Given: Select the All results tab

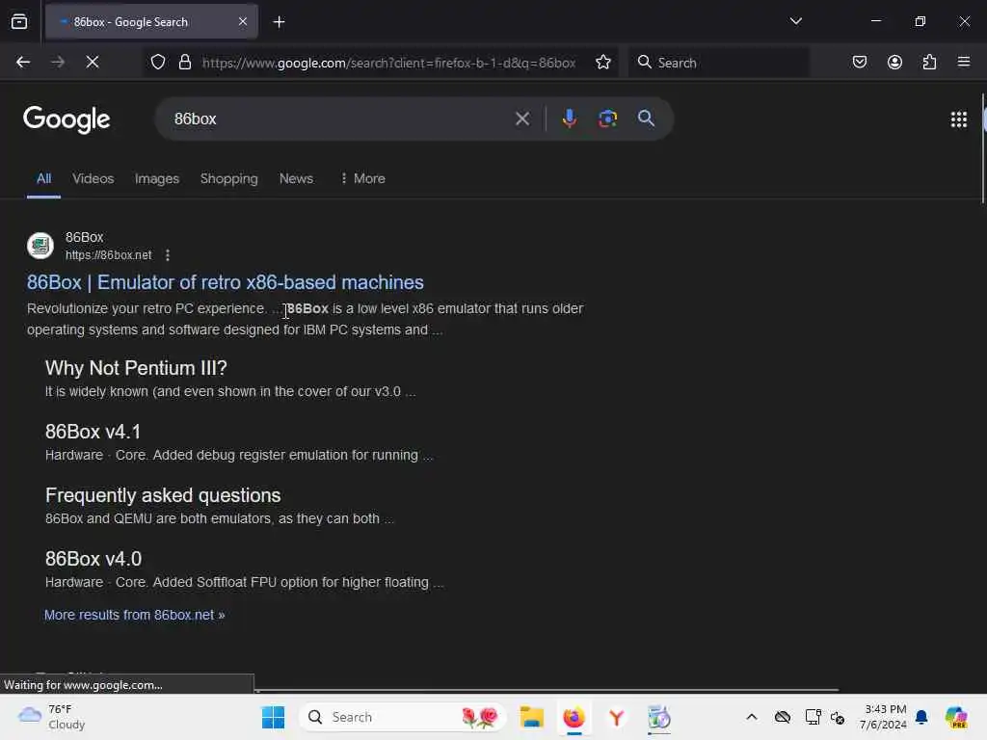Looking at the screenshot, I should 43,178.
